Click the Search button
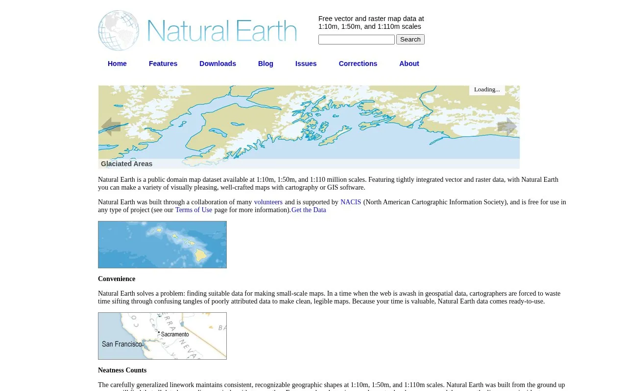 click(410, 40)
